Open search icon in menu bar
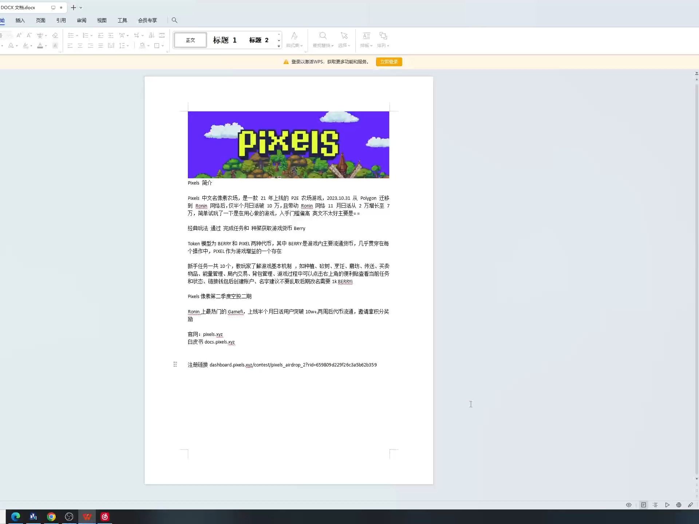699x524 pixels. click(174, 20)
